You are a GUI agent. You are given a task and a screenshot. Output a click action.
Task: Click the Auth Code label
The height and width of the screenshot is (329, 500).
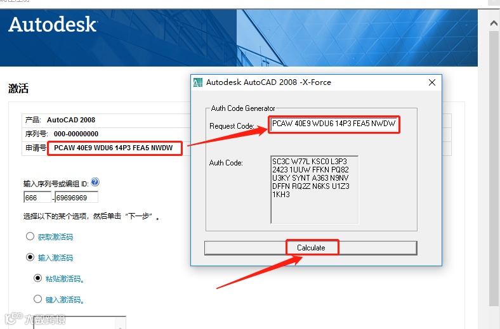(x=226, y=163)
